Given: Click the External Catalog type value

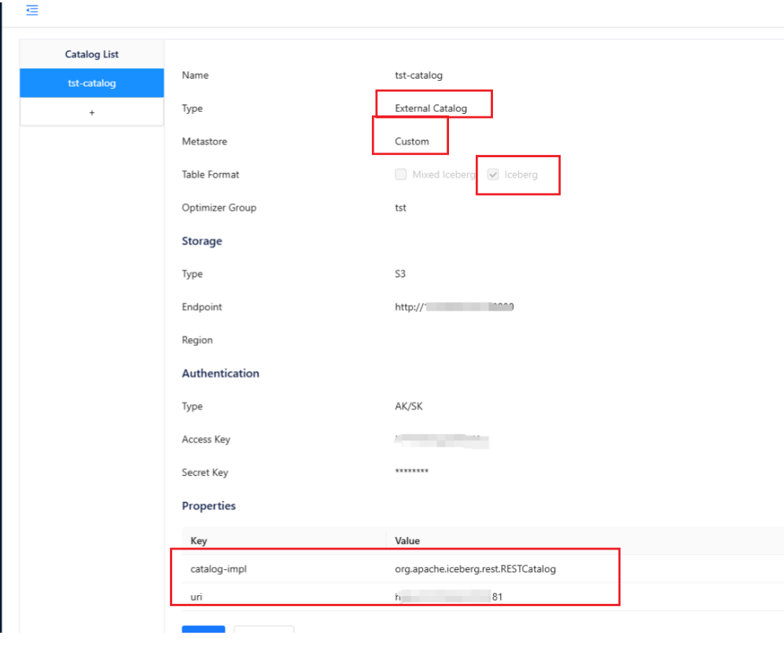Looking at the screenshot, I should 431,108.
